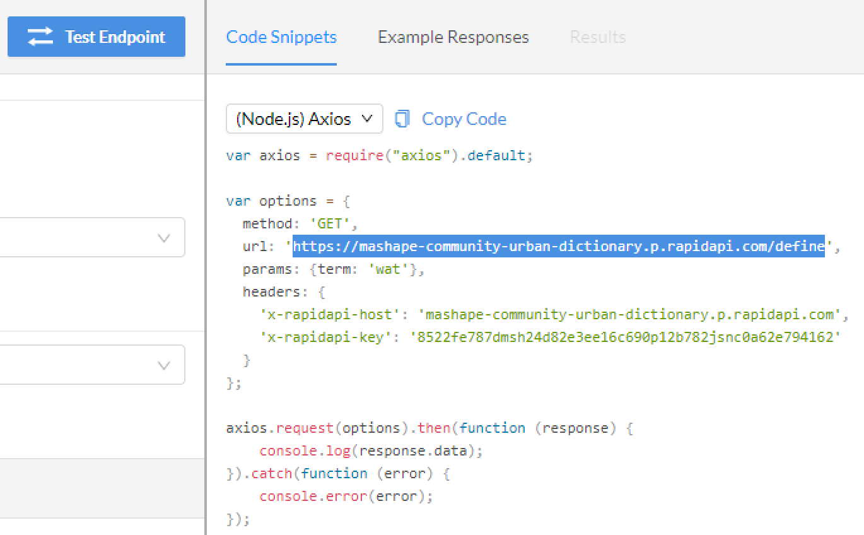This screenshot has width=864, height=535.
Task: Click the params term 'wat' text
Action: (387, 269)
